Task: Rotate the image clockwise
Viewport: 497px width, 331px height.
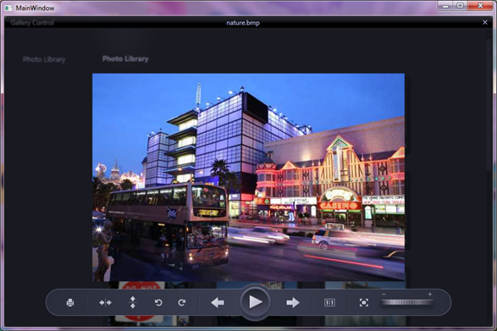Action: (x=182, y=302)
